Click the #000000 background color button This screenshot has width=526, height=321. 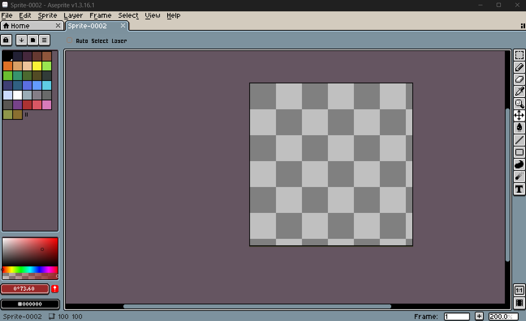point(30,304)
